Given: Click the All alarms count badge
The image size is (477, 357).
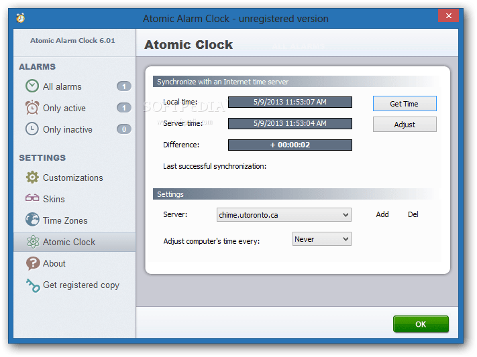Looking at the screenshot, I should 124,86.
